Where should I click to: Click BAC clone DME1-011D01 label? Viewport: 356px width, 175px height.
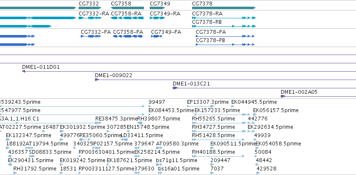(41, 67)
